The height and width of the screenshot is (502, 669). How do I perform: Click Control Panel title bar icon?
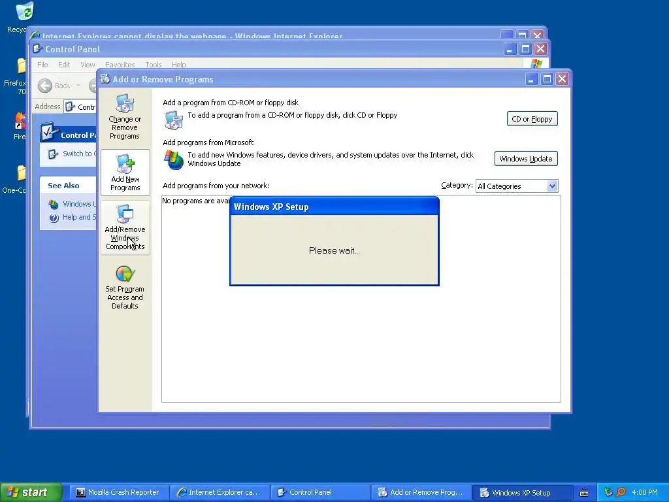[x=37, y=49]
